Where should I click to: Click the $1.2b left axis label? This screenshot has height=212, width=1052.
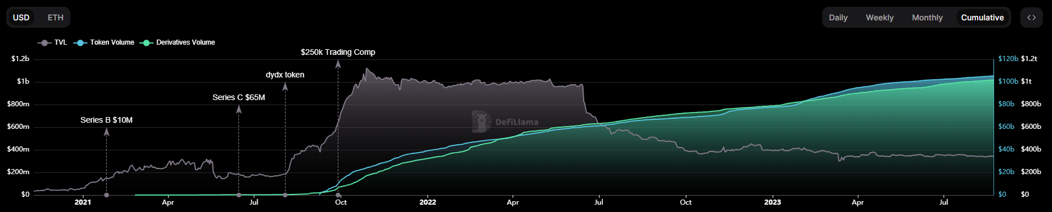pos(20,59)
